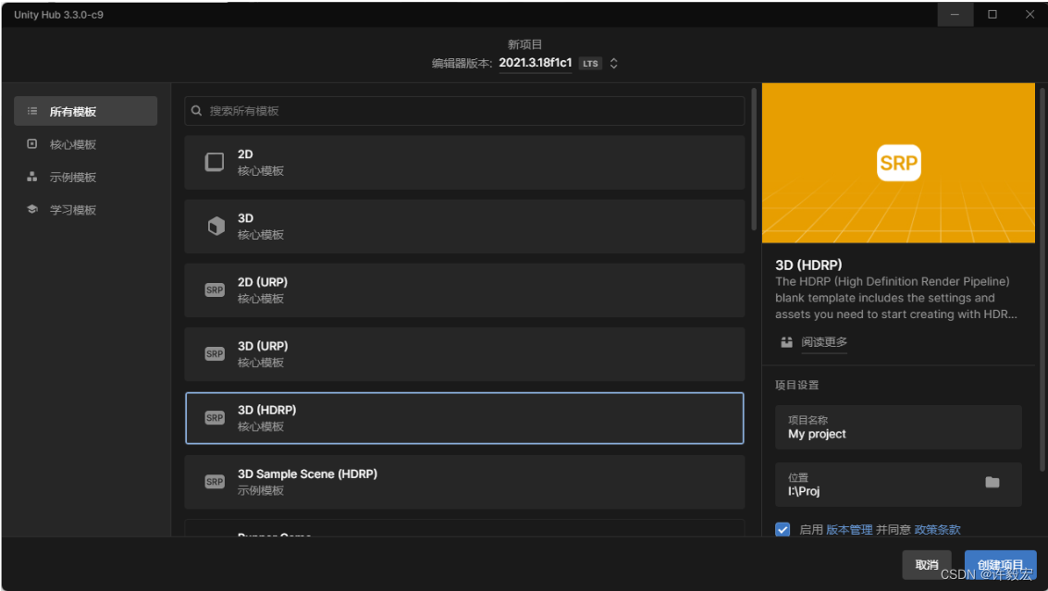Click the SRP icon of 3D (HDRP)
This screenshot has width=1048, height=591.
(x=215, y=418)
